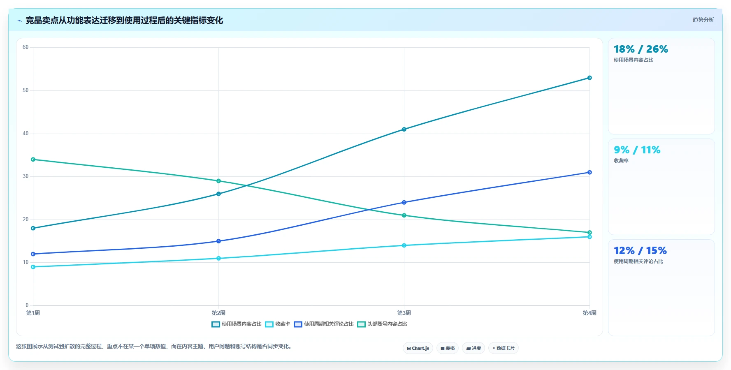Click the caption text starting 这张图展示

point(155,346)
